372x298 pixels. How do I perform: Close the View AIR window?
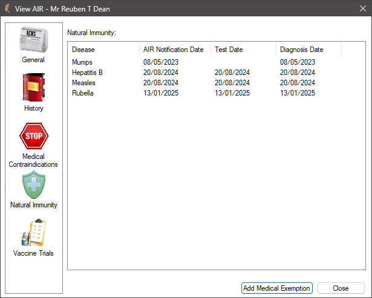(x=341, y=288)
